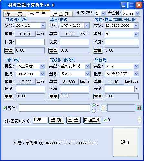Viewport: 144px width, 161px height.
Task: Open the 附加工具 button
Action: click(x=92, y=120)
